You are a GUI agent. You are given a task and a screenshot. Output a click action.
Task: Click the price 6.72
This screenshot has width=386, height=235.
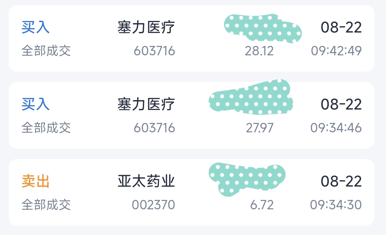pos(262,205)
